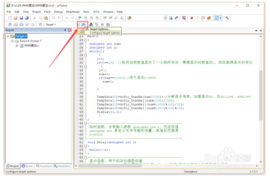Click the Rebuild all target files icon

[21, 24]
